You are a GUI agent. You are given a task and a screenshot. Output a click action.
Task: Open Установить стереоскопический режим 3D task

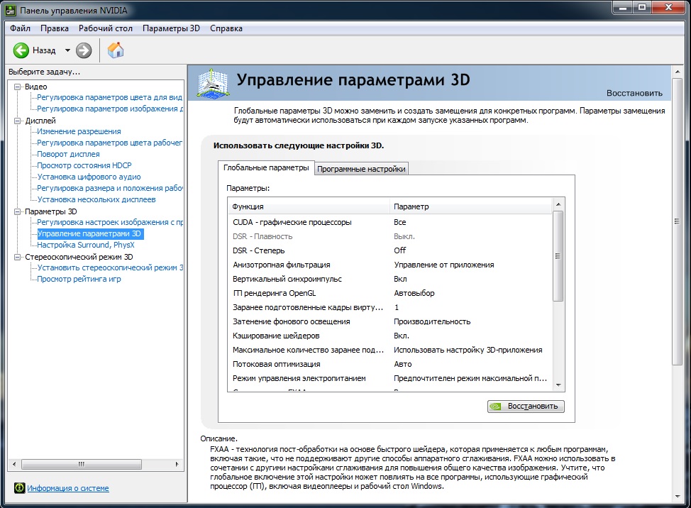pos(110,267)
